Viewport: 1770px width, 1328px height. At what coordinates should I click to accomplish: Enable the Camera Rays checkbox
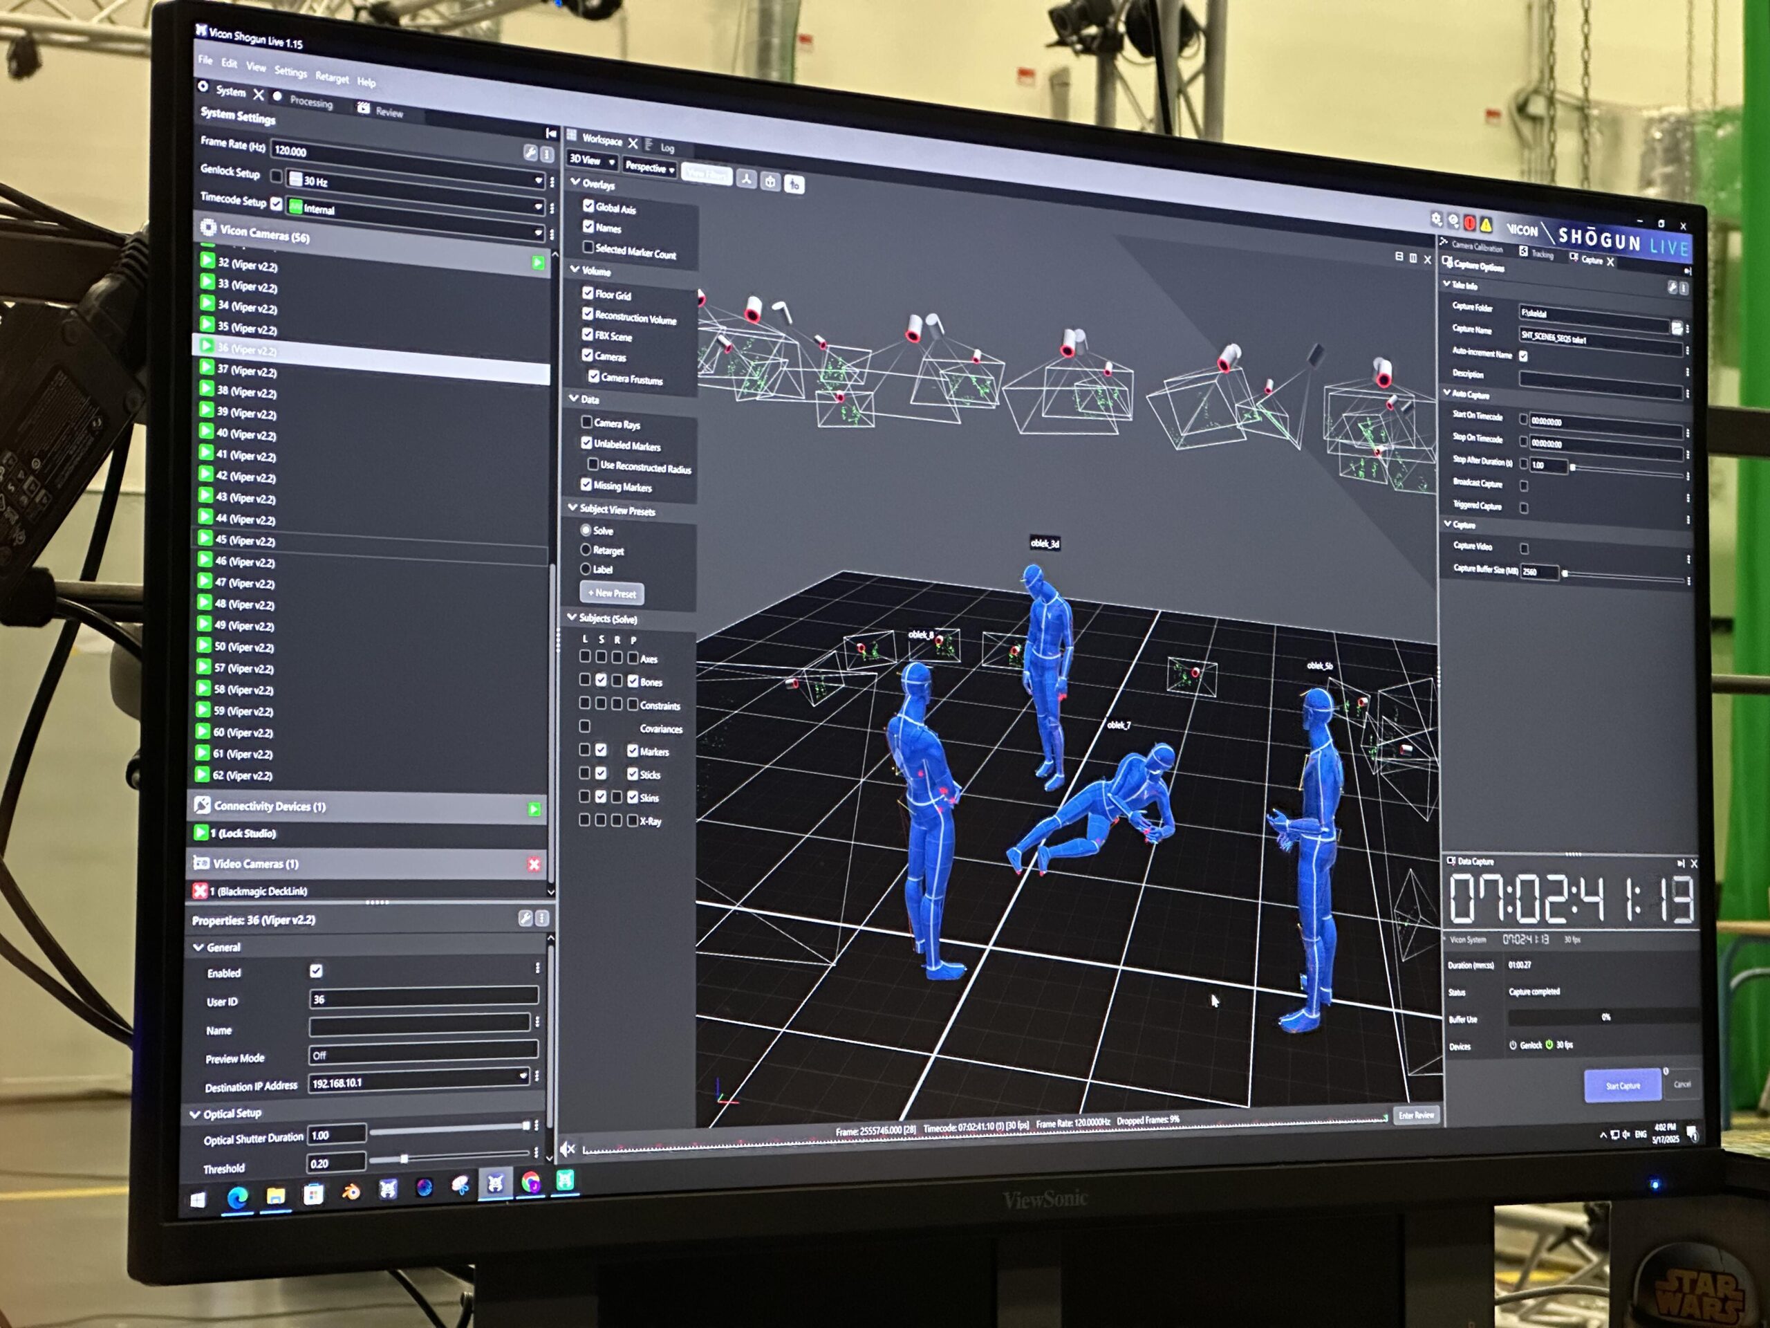tap(586, 421)
